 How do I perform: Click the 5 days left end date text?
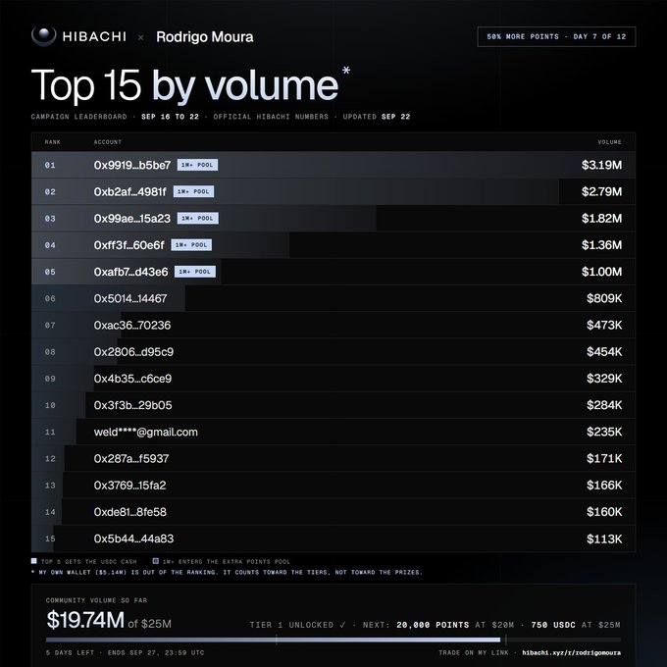pyautogui.click(x=126, y=653)
